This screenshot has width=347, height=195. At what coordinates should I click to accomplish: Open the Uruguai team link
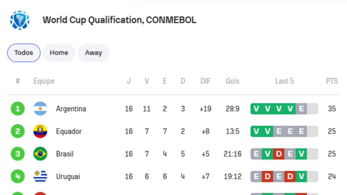coord(68,176)
